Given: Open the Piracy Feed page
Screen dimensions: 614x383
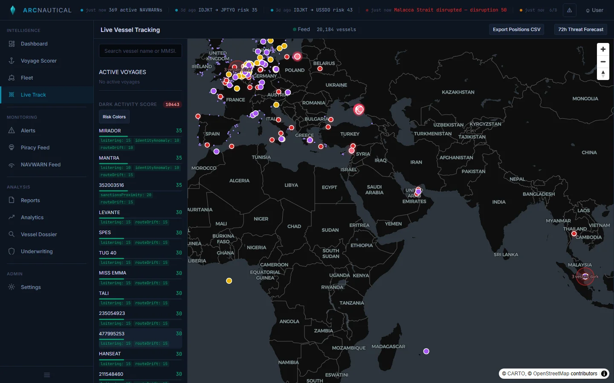Looking at the screenshot, I should click(x=47, y=148).
